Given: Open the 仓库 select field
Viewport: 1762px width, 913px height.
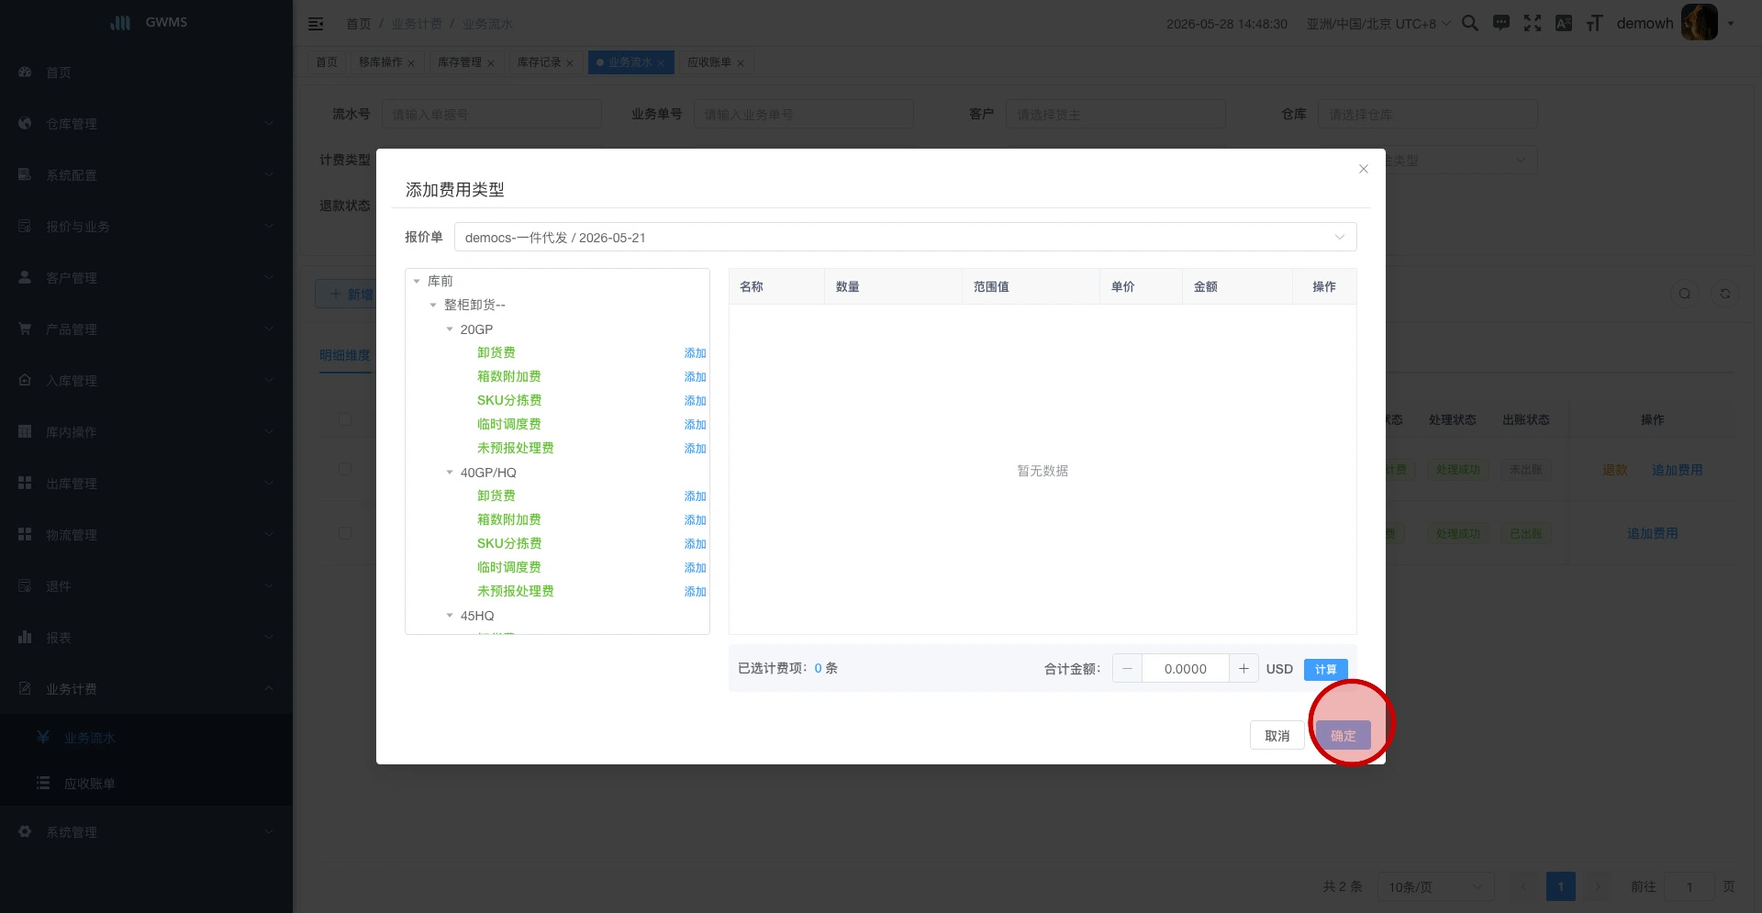Looking at the screenshot, I should tap(1427, 115).
